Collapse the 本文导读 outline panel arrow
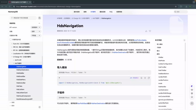The height and width of the screenshot is (110, 196). 184,40
